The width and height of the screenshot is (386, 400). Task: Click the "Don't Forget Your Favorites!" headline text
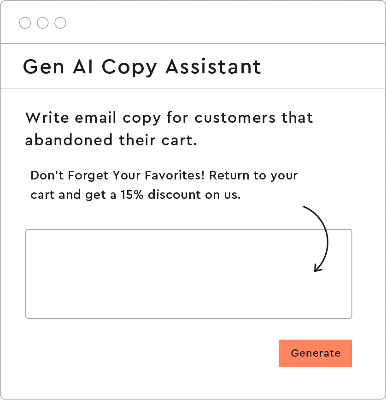[117, 175]
